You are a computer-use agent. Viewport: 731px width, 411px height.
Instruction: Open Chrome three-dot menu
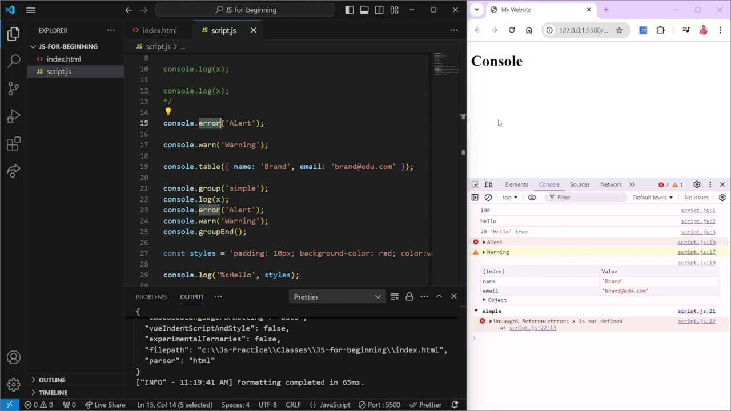click(721, 30)
